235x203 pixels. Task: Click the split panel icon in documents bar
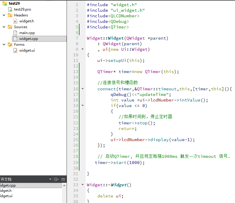click(57, 179)
